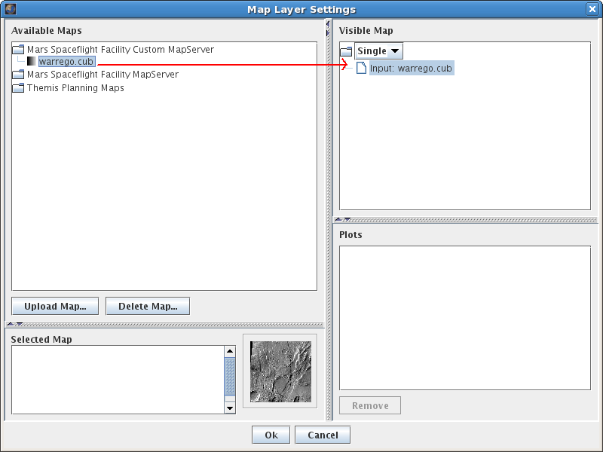
Task: Click the down arrow of the Selected Map scrollbar
Action: tap(230, 408)
